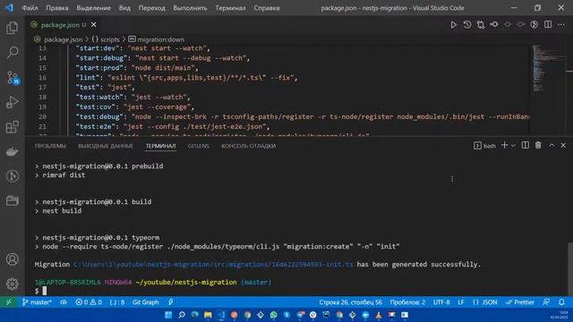This screenshot has height=322, width=573.
Task: Open the Переход menu
Action: coord(151,8)
